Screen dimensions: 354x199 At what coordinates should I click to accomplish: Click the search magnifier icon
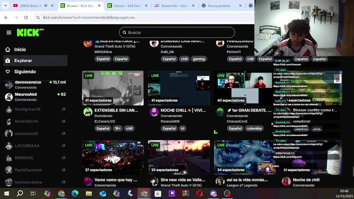click(x=124, y=33)
